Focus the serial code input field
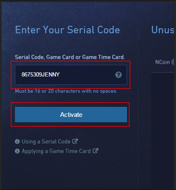The width and height of the screenshot is (176, 190). click(71, 75)
